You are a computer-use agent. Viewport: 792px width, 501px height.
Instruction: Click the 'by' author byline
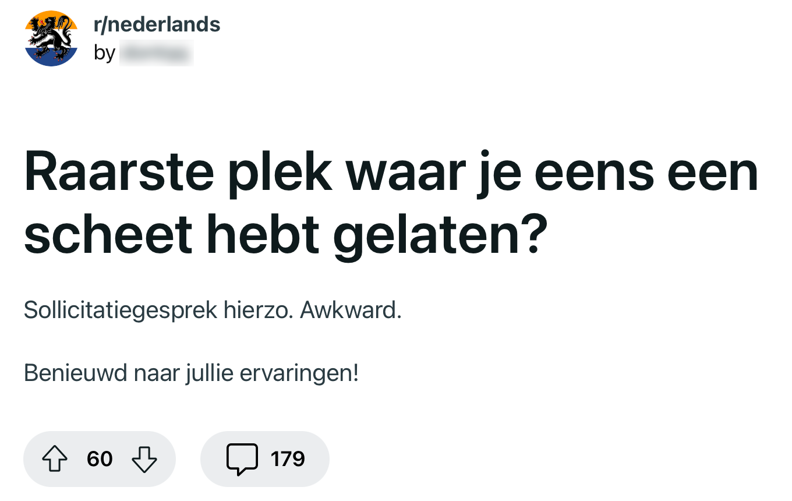[105, 53]
